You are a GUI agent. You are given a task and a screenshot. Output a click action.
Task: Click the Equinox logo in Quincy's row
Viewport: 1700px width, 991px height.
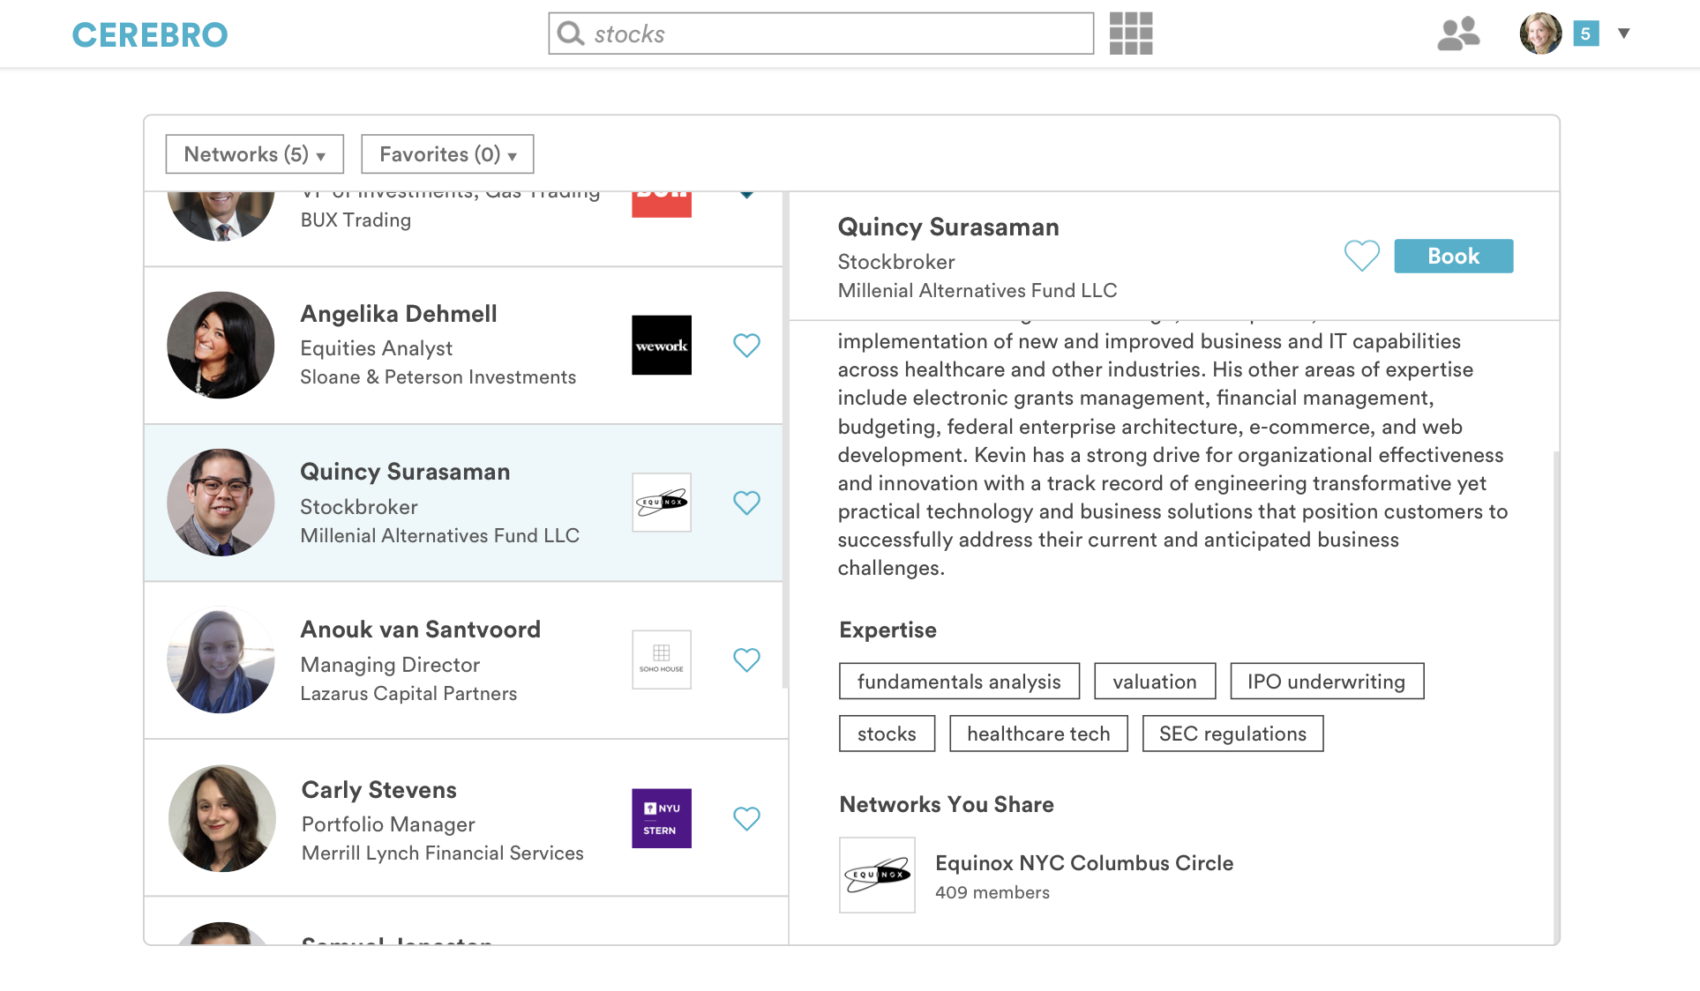(x=661, y=503)
